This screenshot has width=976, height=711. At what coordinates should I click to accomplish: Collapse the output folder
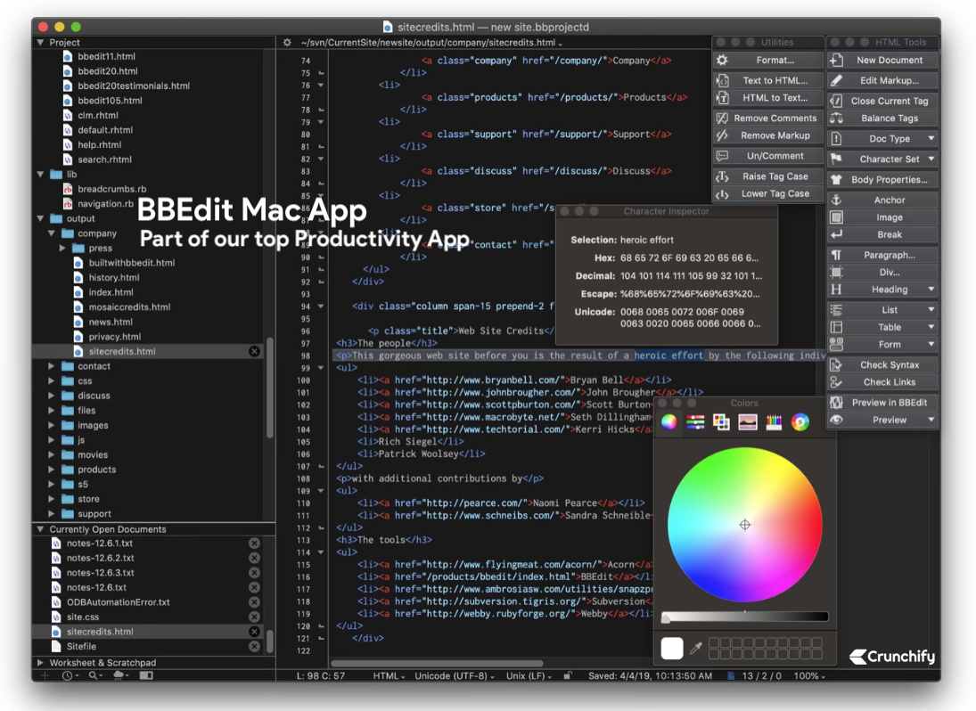40,218
